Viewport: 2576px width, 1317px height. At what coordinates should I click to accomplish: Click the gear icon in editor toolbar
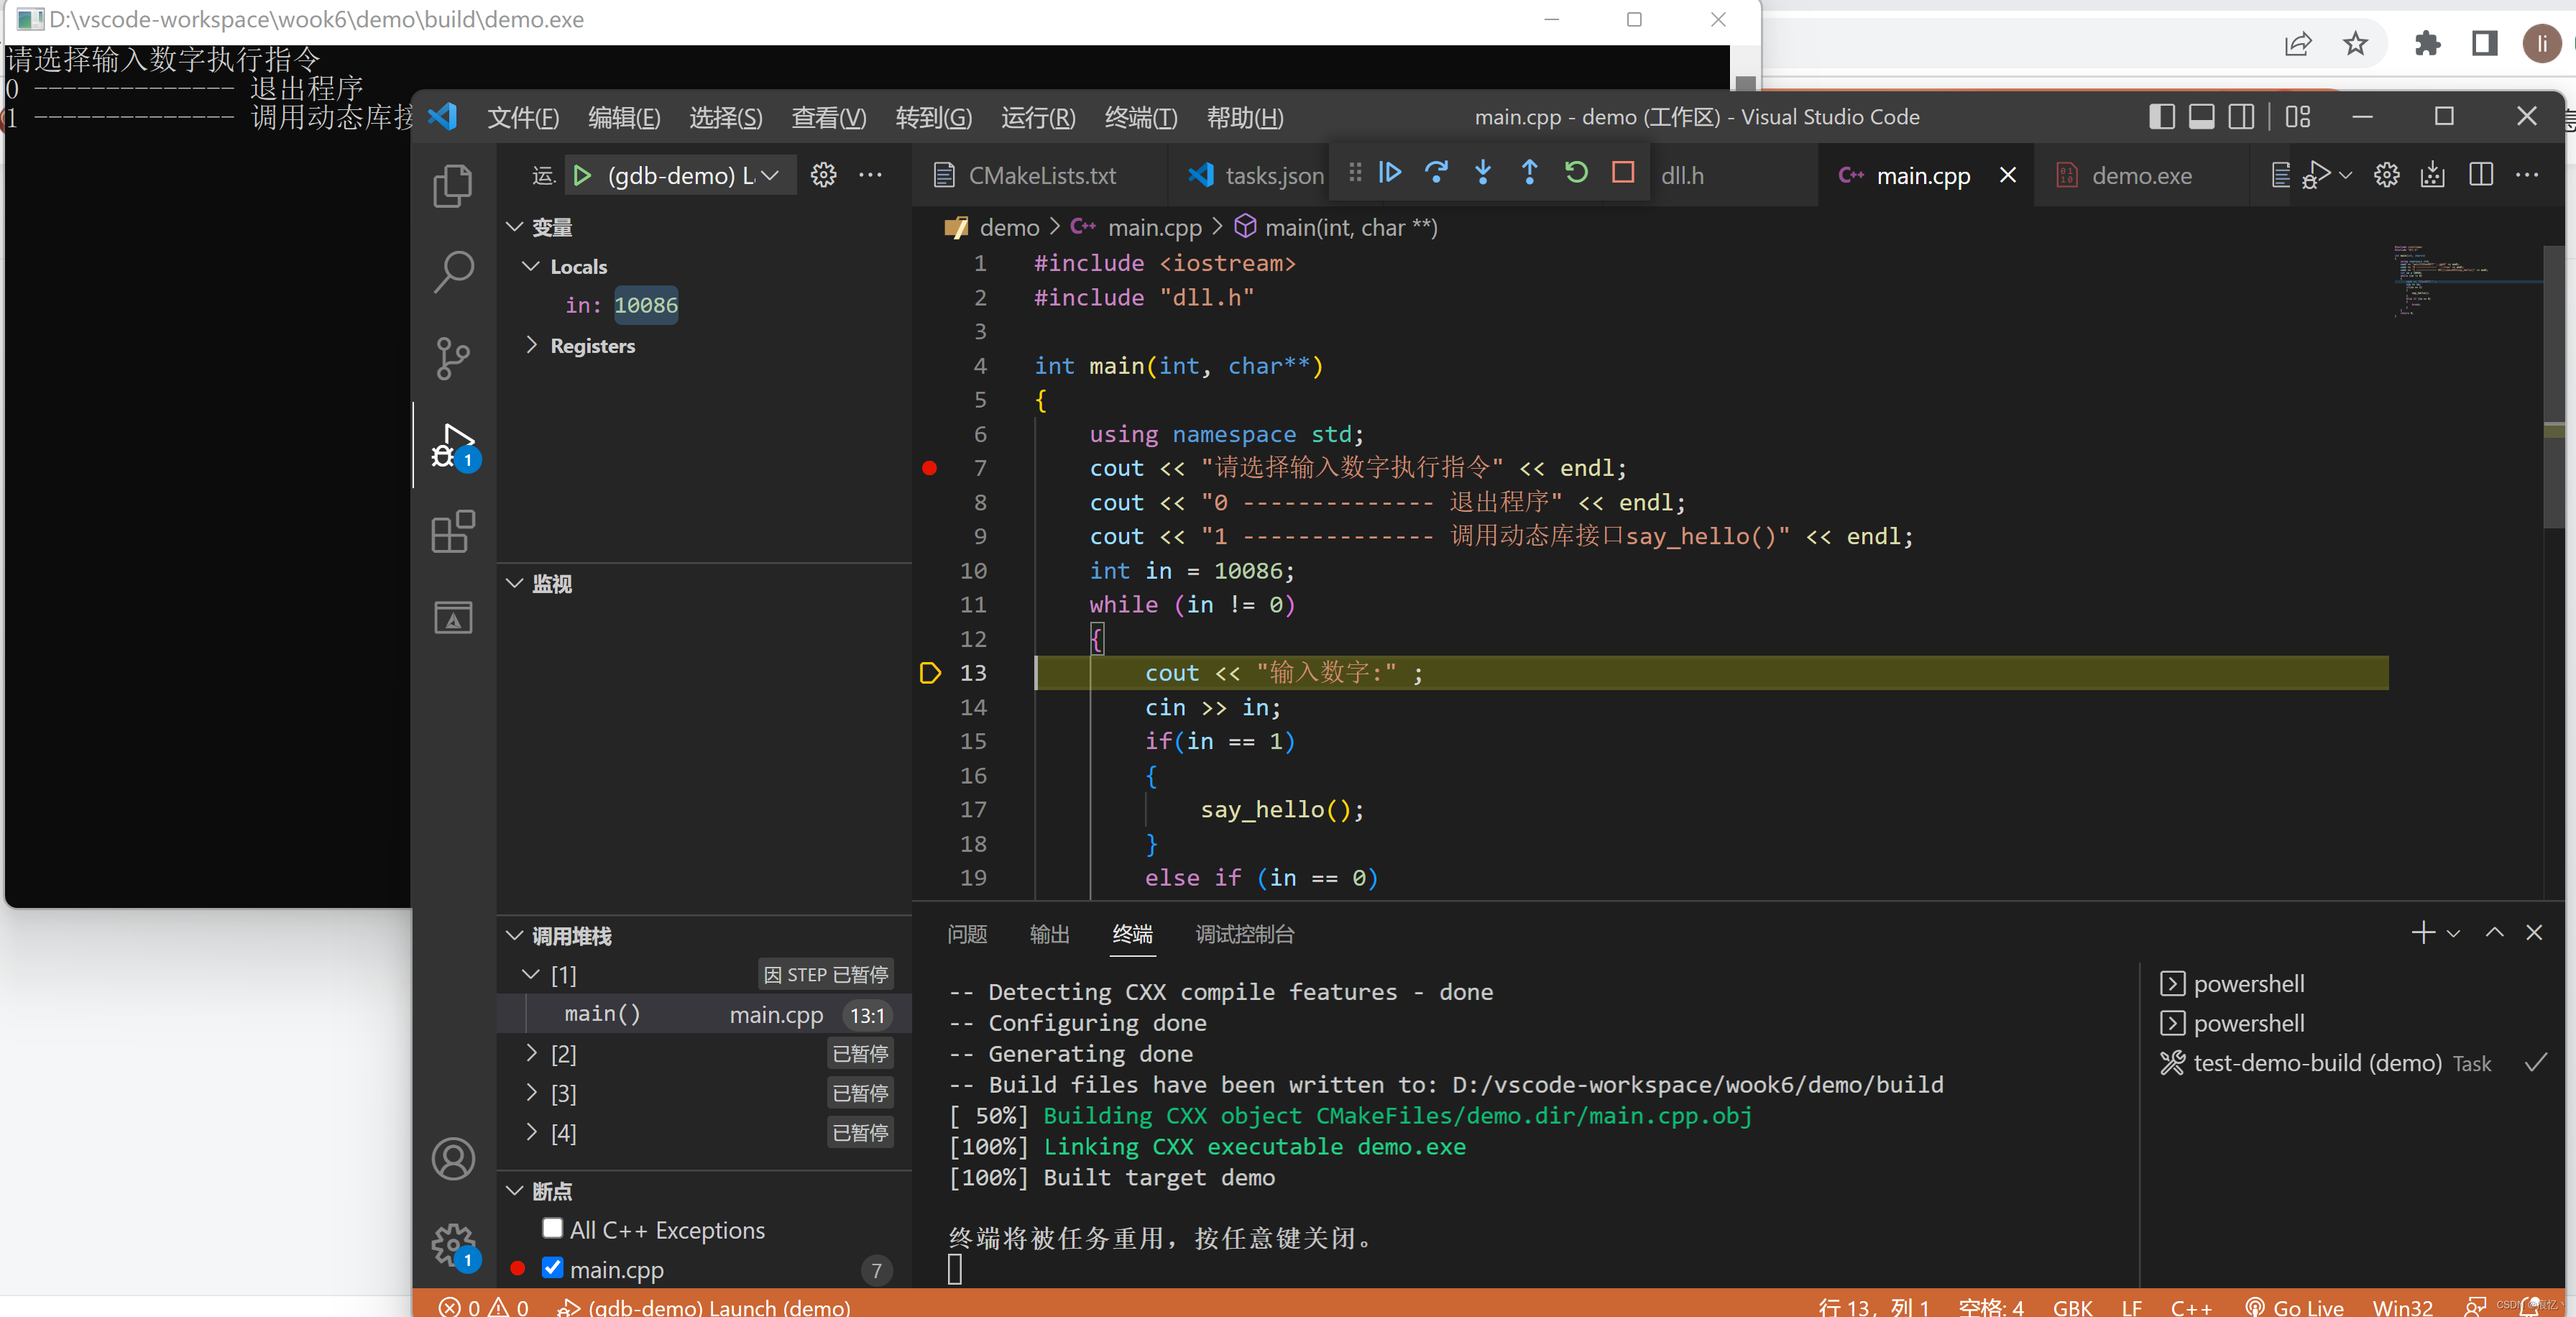[x=2387, y=175]
